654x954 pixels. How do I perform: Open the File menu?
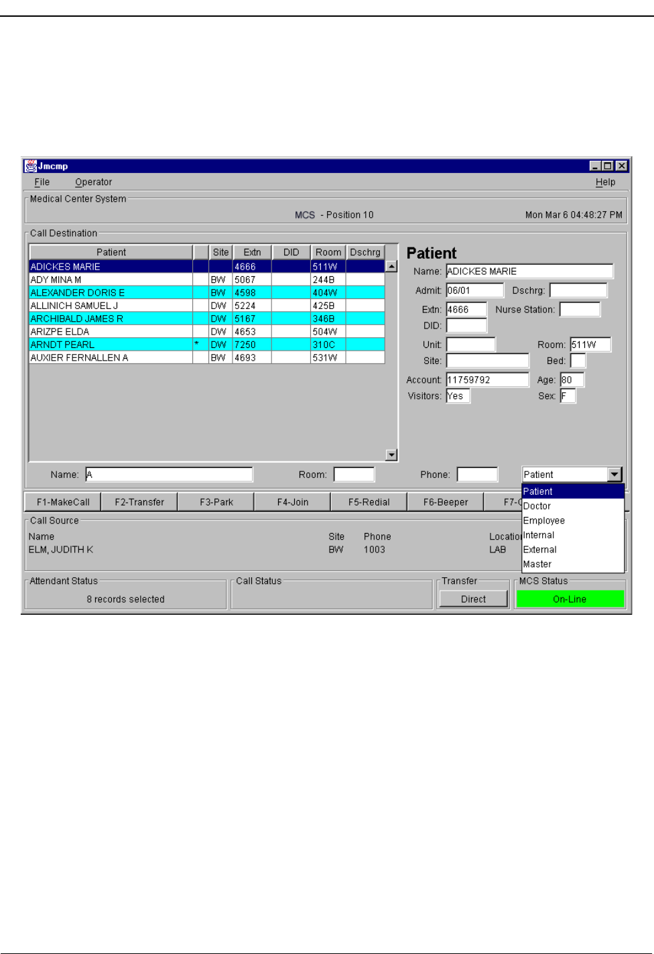[42, 182]
